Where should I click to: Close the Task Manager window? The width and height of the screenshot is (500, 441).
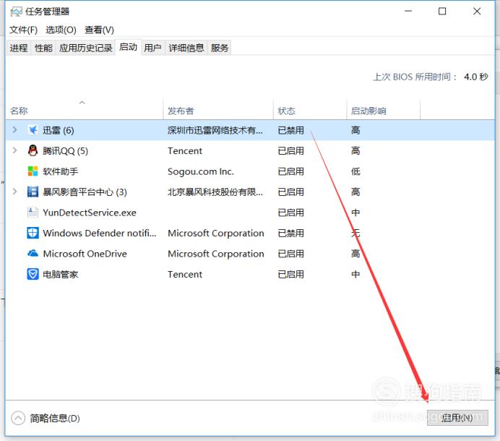477,11
